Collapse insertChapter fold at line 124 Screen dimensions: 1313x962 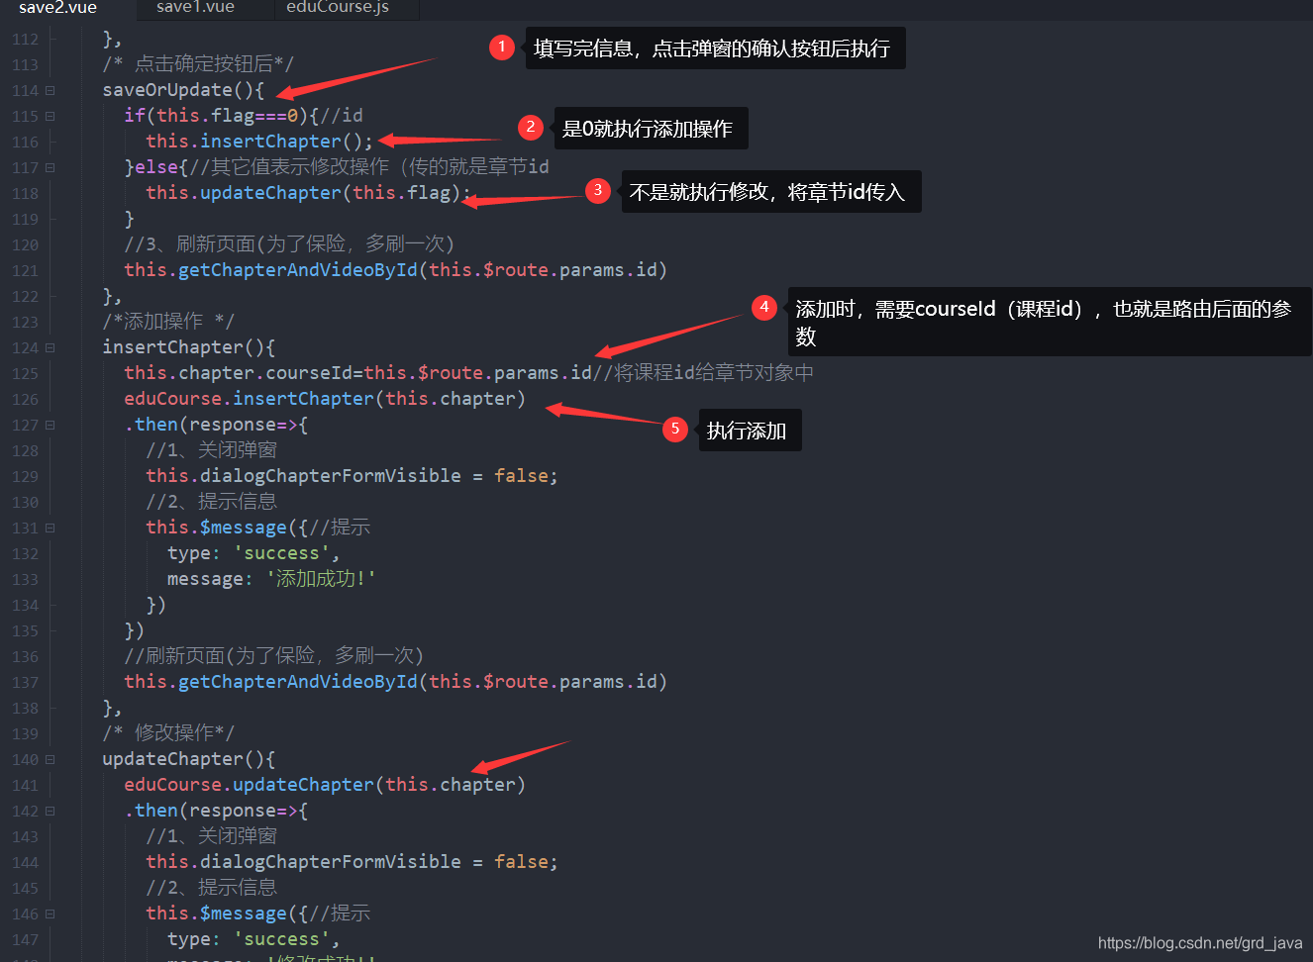click(50, 347)
